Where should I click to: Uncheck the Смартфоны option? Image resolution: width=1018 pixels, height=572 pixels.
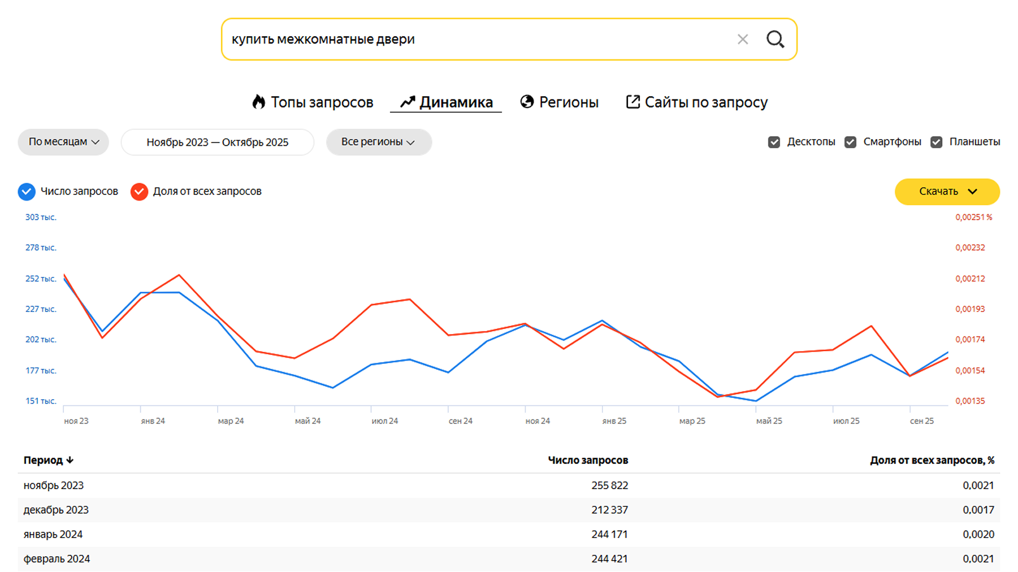click(x=851, y=142)
